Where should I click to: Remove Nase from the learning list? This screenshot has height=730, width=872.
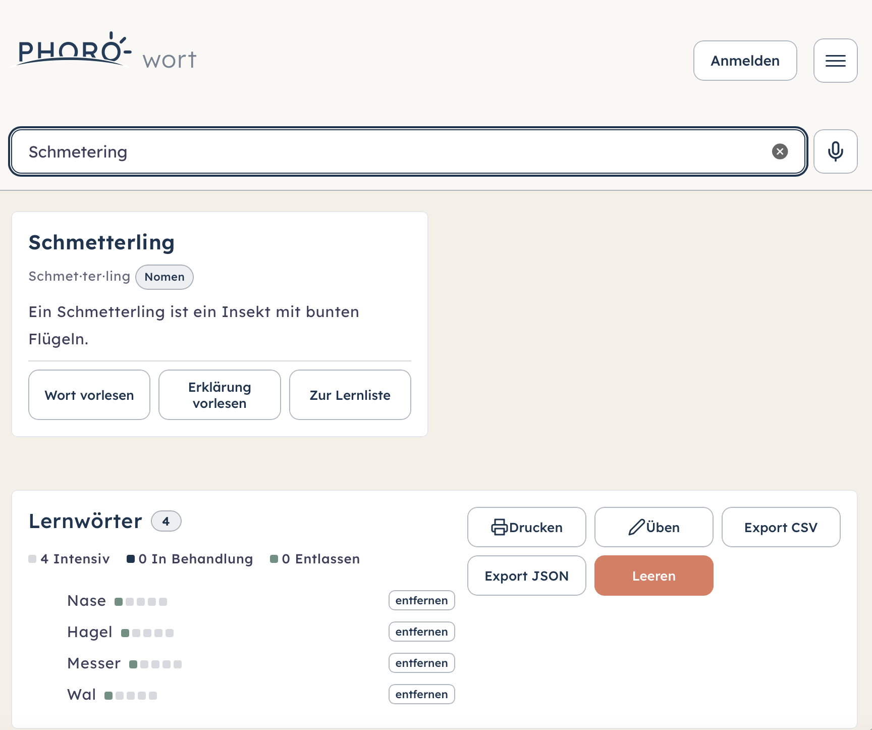[x=421, y=600]
